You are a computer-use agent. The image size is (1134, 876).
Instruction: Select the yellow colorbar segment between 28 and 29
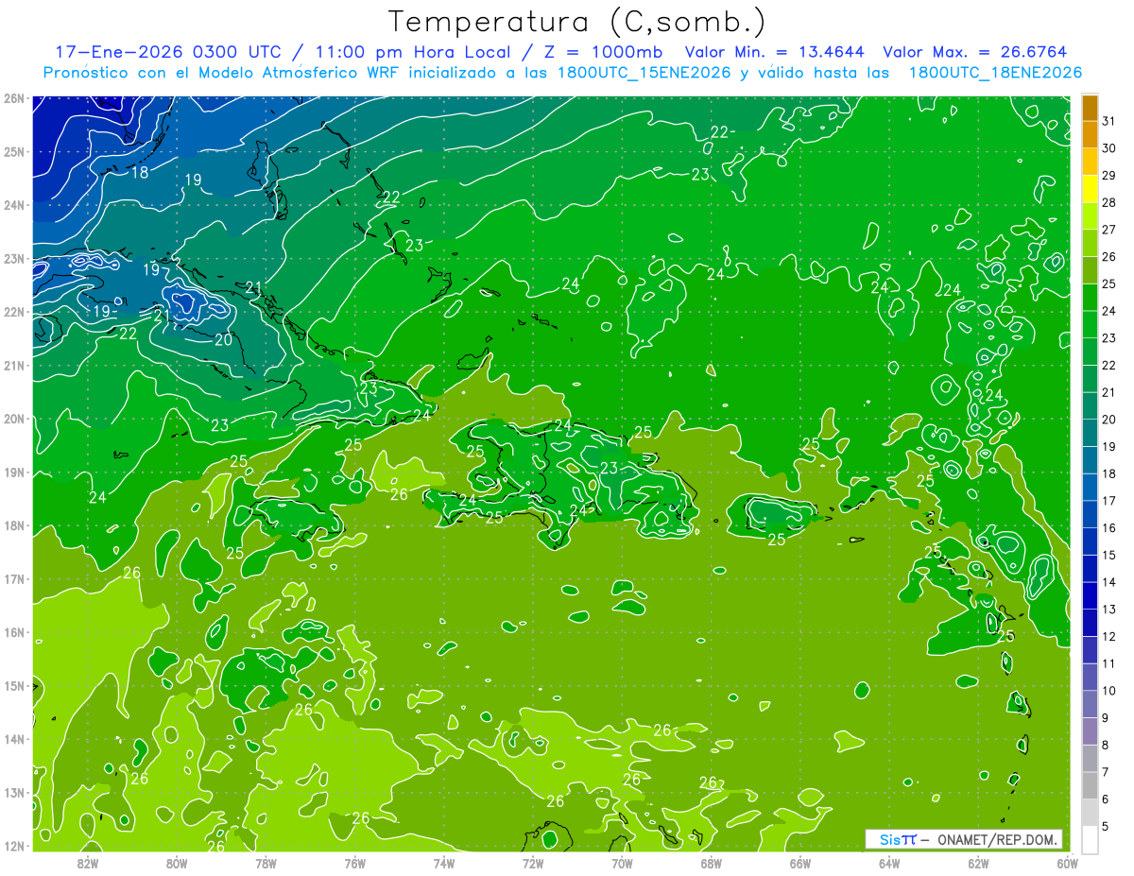(1090, 189)
